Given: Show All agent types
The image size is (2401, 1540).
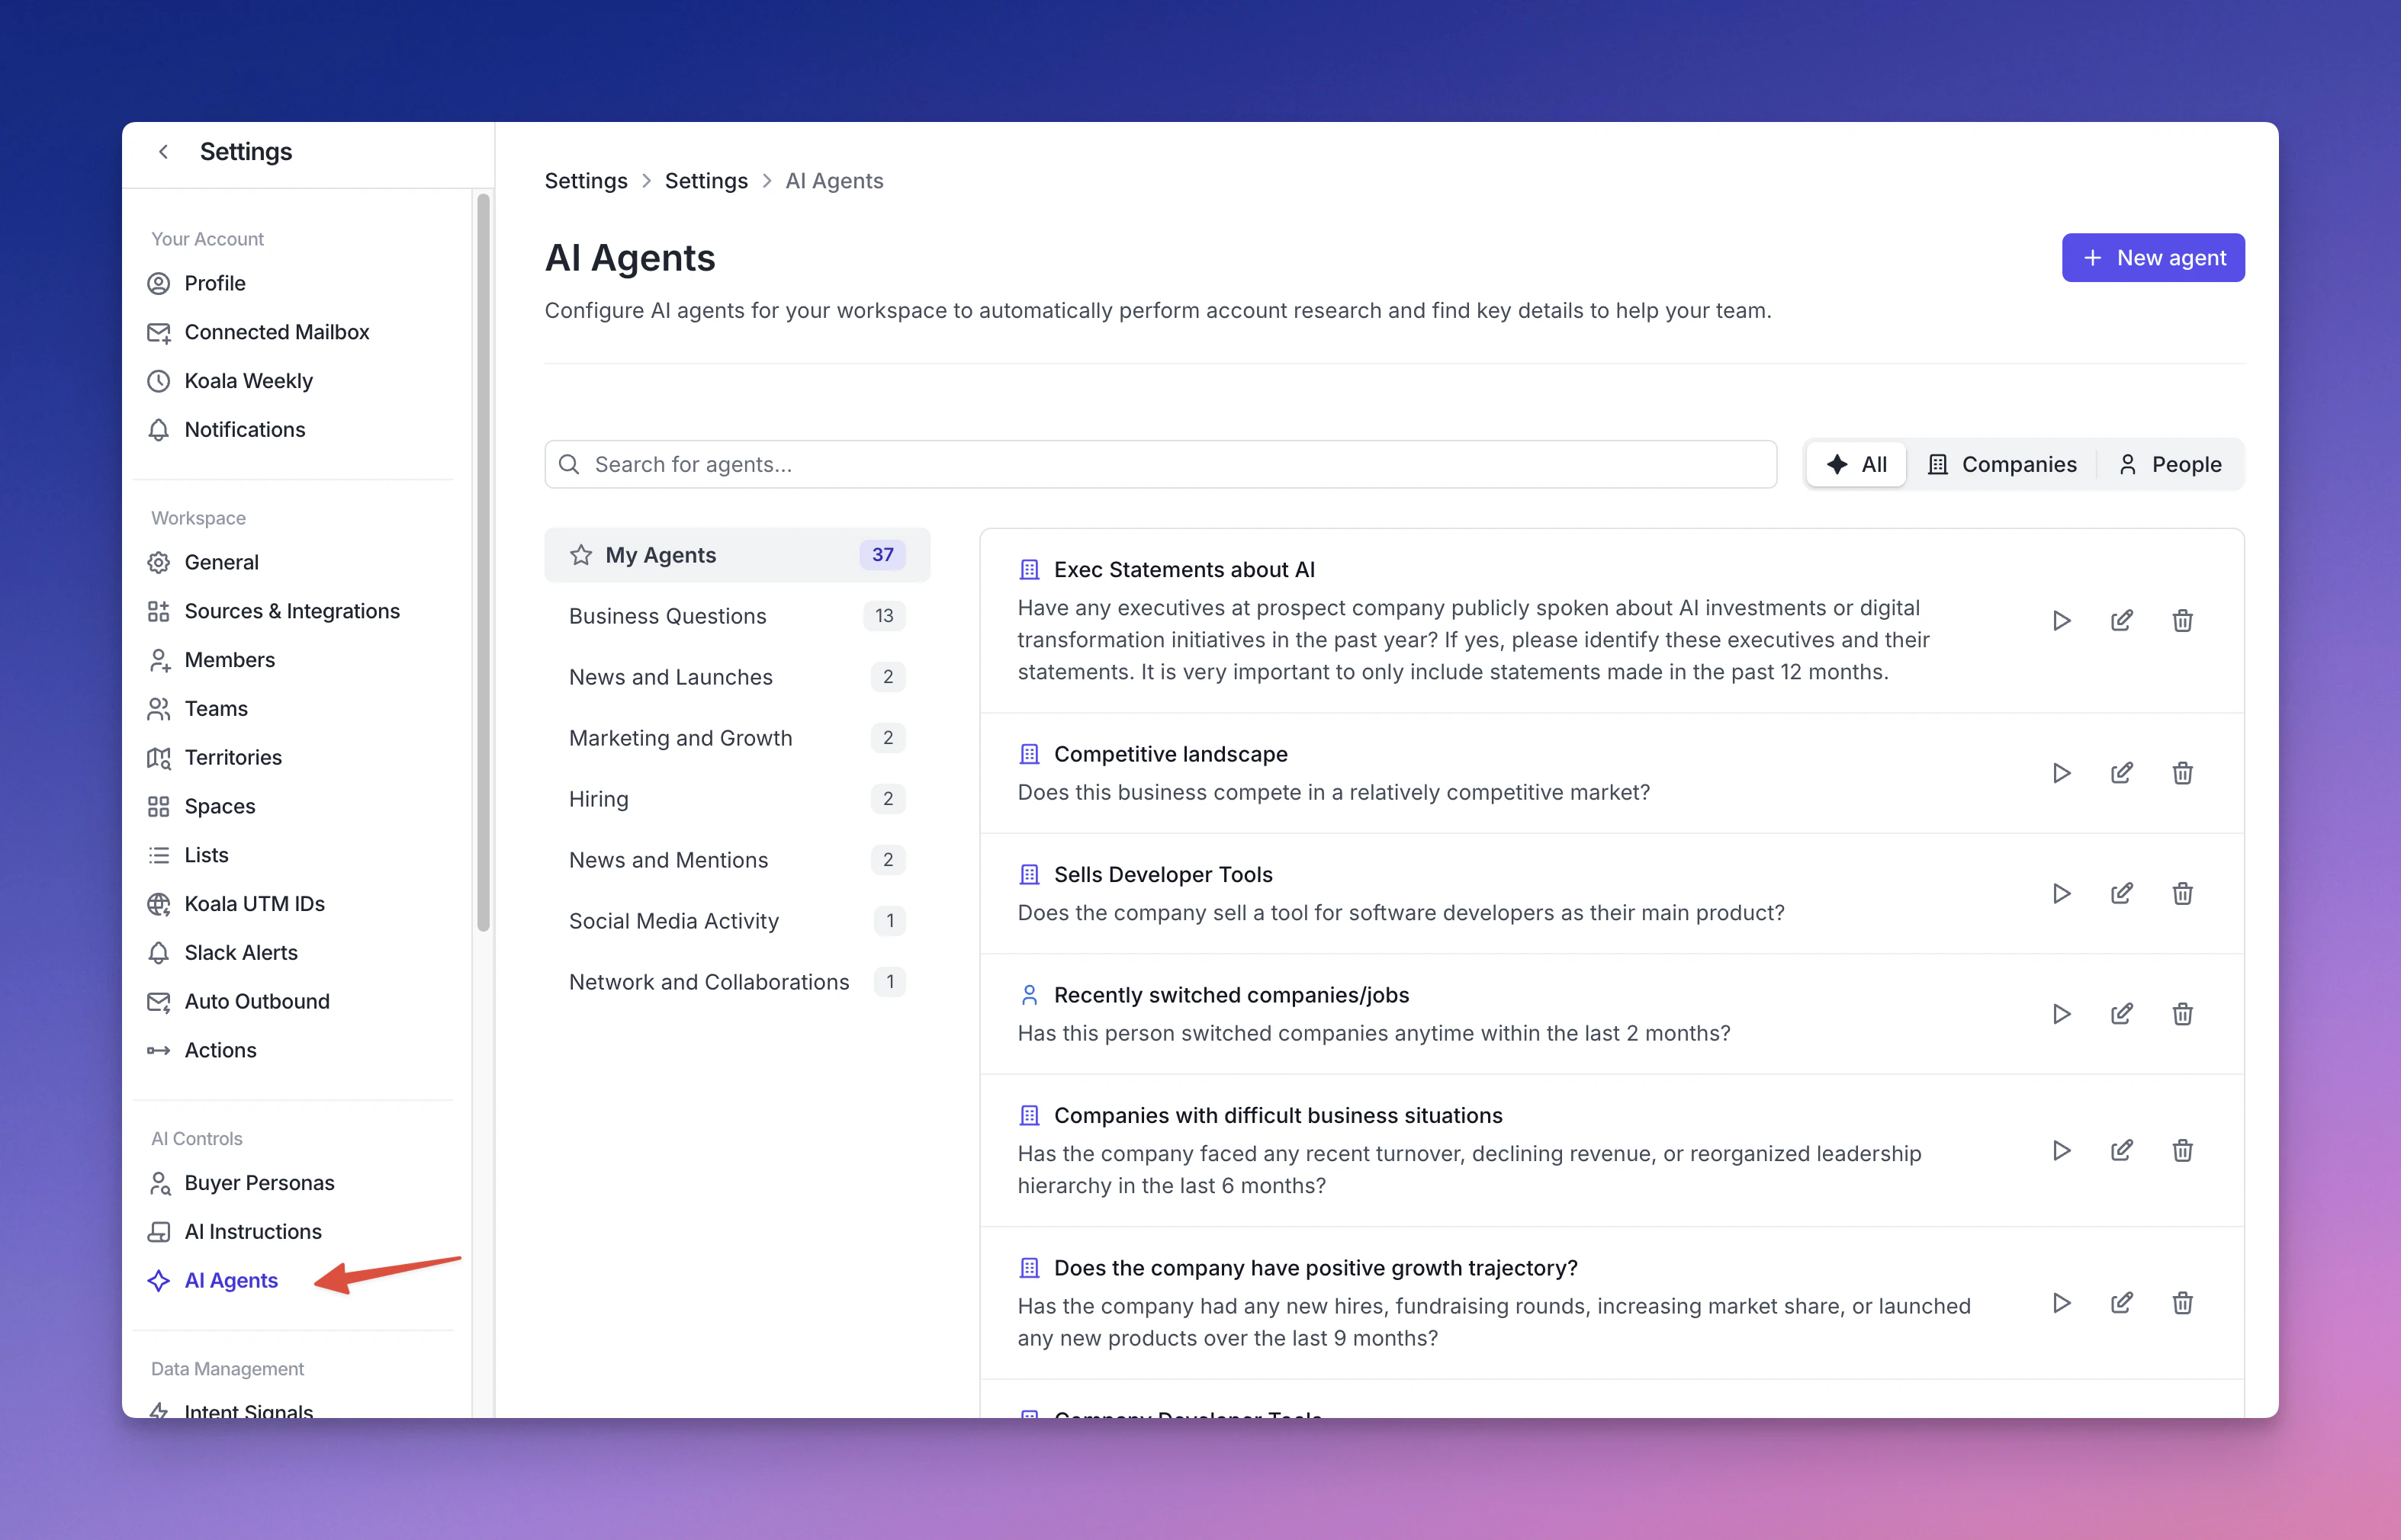Looking at the screenshot, I should click(1856, 464).
